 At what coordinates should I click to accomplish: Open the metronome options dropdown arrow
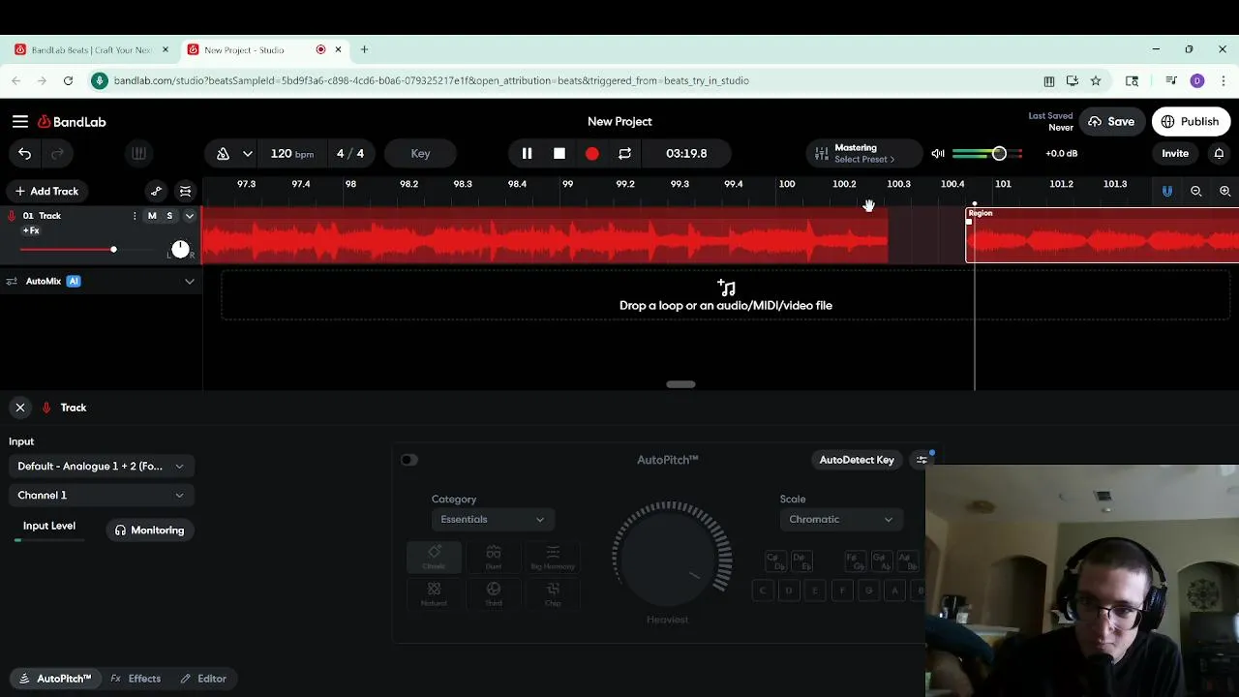click(248, 153)
